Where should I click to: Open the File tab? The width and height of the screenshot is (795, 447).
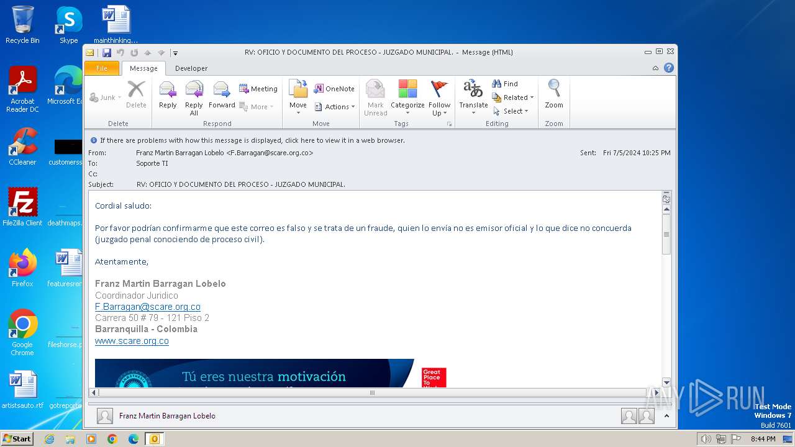click(x=102, y=68)
